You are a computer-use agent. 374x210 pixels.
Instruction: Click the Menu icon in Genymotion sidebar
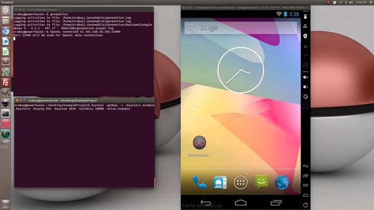(x=306, y=185)
